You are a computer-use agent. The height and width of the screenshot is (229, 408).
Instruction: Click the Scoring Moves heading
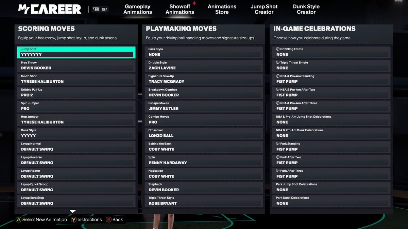point(46,29)
